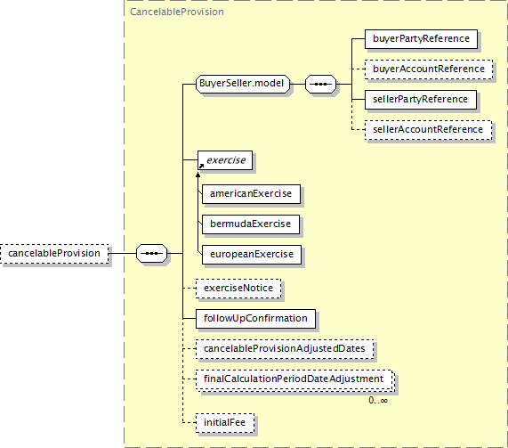Select the europeanExercise element
Image resolution: width=508 pixels, height=448 pixels.
pos(252,255)
